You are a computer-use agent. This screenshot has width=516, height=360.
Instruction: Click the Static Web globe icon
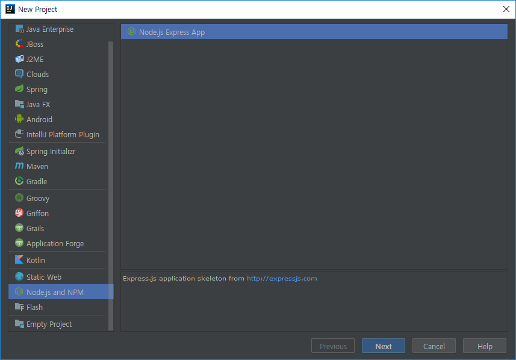[19, 277]
